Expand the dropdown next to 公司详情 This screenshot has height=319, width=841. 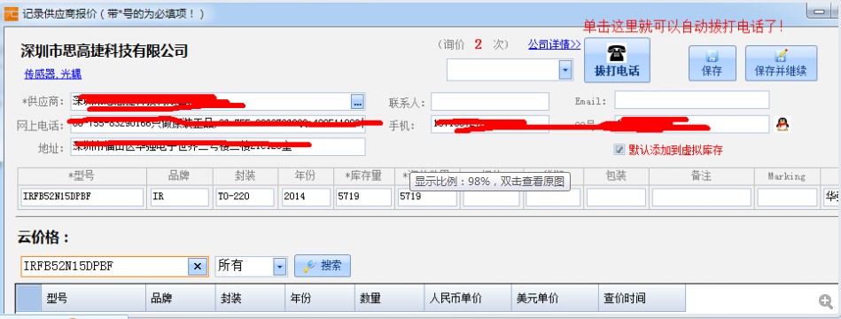coord(565,70)
